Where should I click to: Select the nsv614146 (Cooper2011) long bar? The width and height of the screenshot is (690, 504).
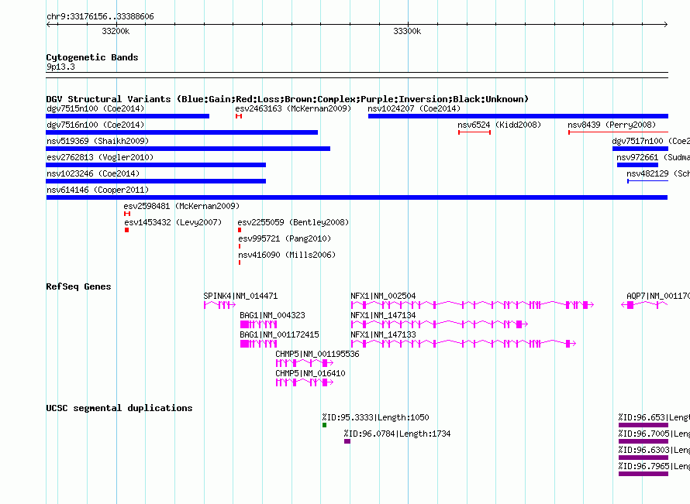click(357, 197)
